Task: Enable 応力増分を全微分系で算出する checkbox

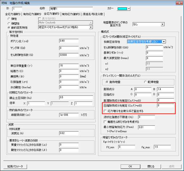Action: [x=105, y=111]
